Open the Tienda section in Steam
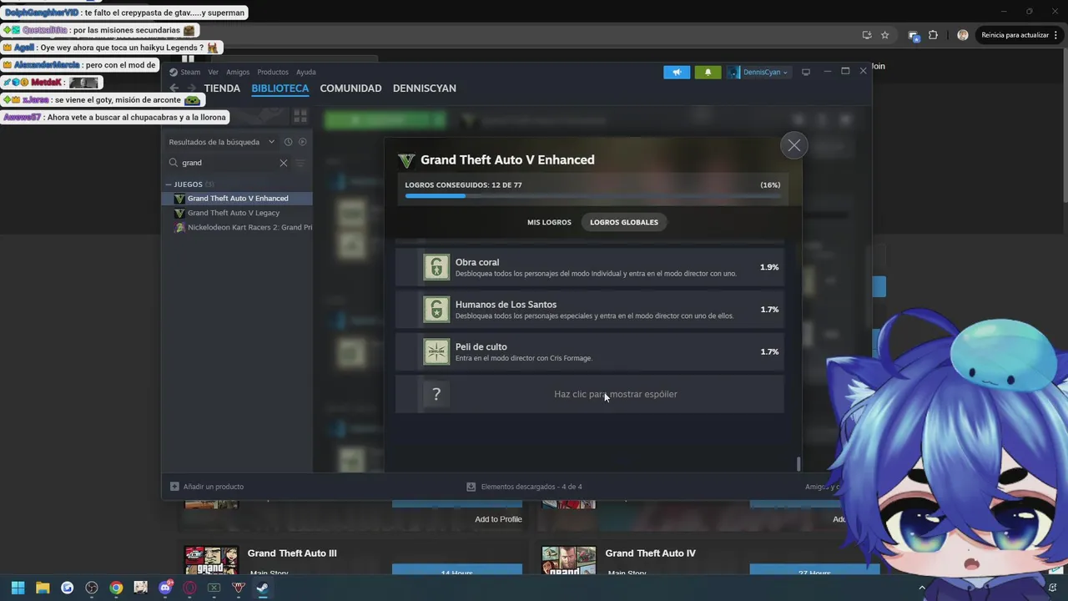The height and width of the screenshot is (601, 1068). [222, 88]
